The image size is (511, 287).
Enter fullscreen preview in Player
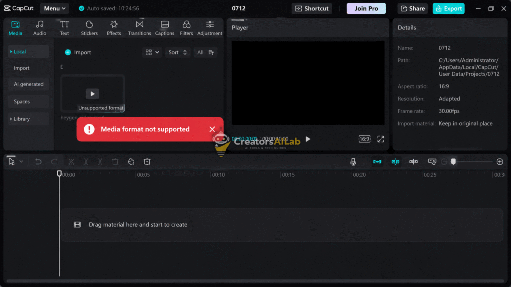click(381, 139)
